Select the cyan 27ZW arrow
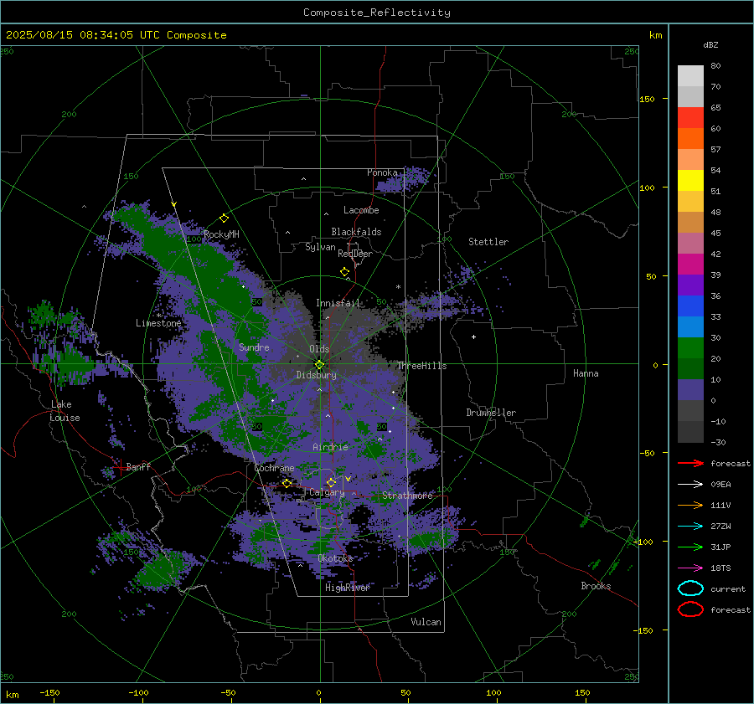This screenshot has width=754, height=704. 690,527
